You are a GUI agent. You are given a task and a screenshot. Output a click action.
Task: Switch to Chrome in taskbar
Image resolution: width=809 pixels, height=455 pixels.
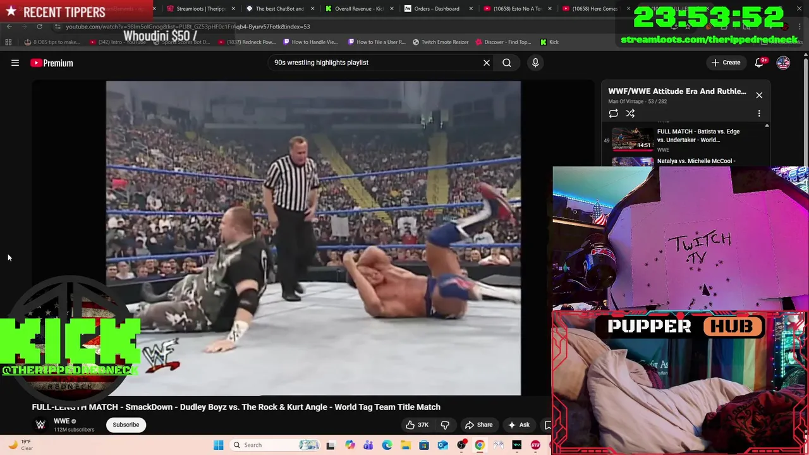click(480, 445)
